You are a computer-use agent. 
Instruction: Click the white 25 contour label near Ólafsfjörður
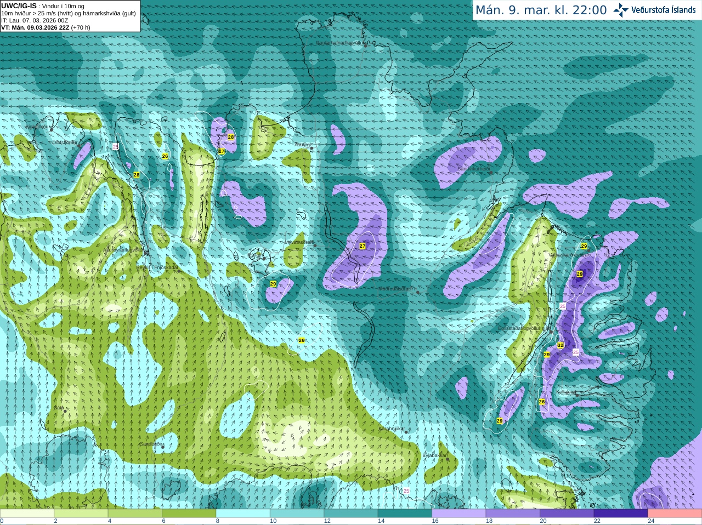(116, 146)
